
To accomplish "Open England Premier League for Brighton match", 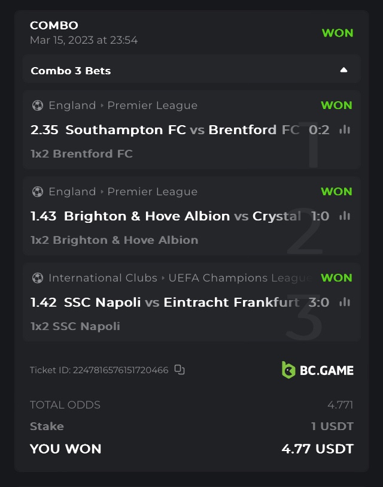I will 123,192.
